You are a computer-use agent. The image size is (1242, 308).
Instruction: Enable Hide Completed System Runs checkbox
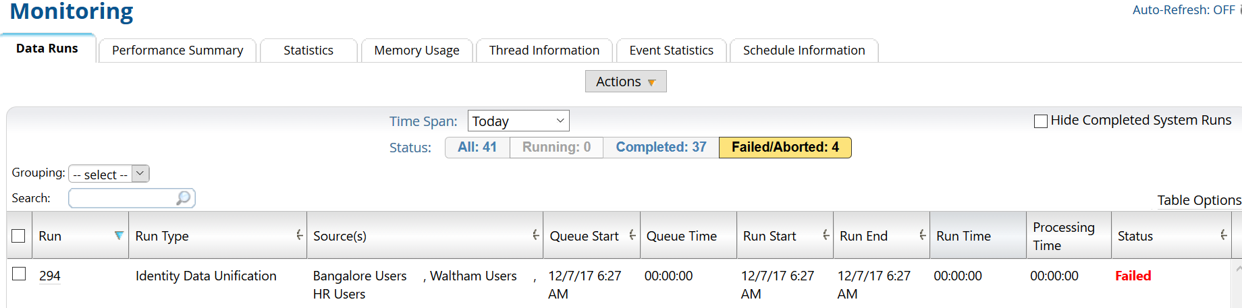pyautogui.click(x=1041, y=121)
